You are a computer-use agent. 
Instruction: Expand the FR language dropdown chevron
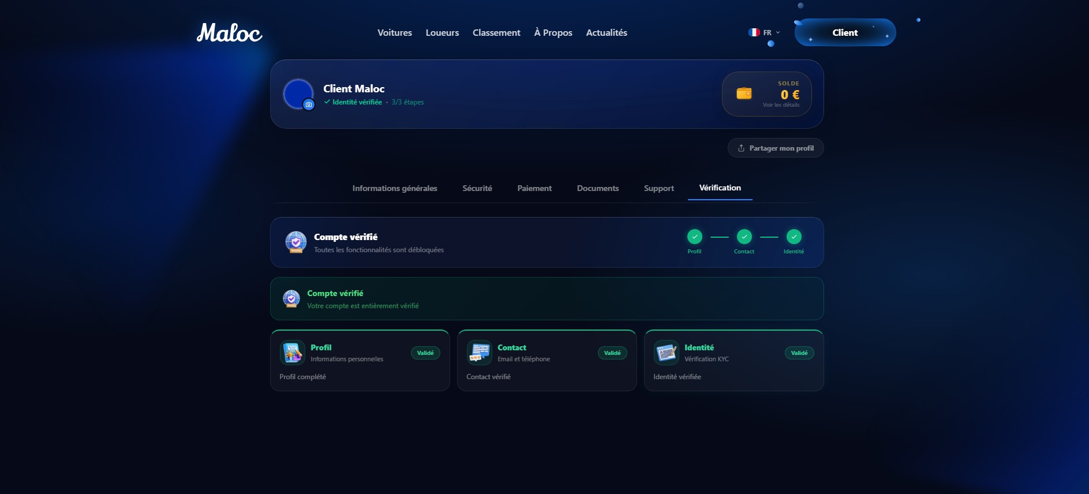(x=778, y=33)
